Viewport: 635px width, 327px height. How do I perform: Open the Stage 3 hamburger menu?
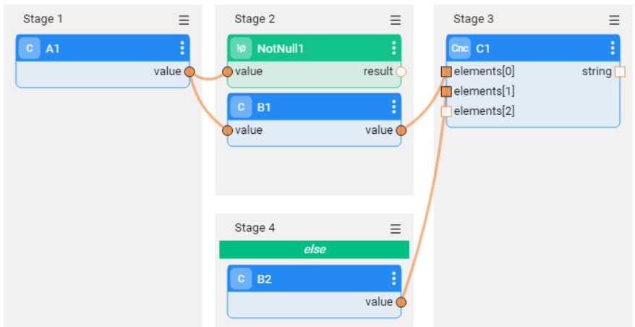(614, 20)
